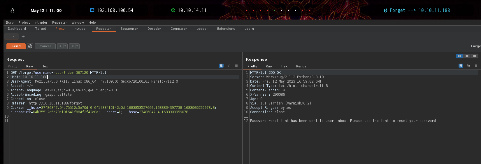Click the Cancel button

(x=45, y=46)
